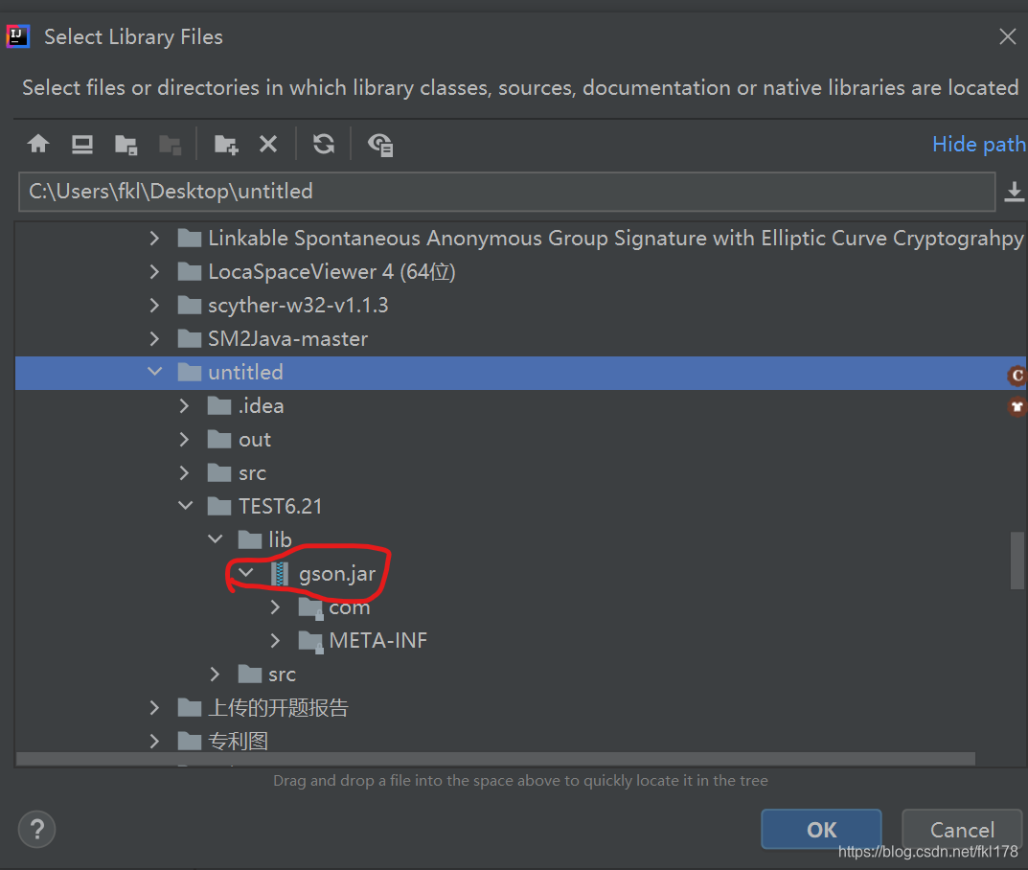The image size is (1028, 870).
Task: Expand the 上传的开题报告 folder
Action: [x=154, y=708]
